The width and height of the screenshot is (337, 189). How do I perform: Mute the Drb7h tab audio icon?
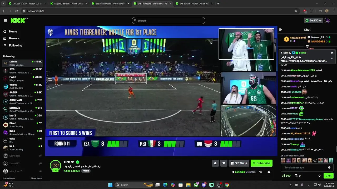166,4
